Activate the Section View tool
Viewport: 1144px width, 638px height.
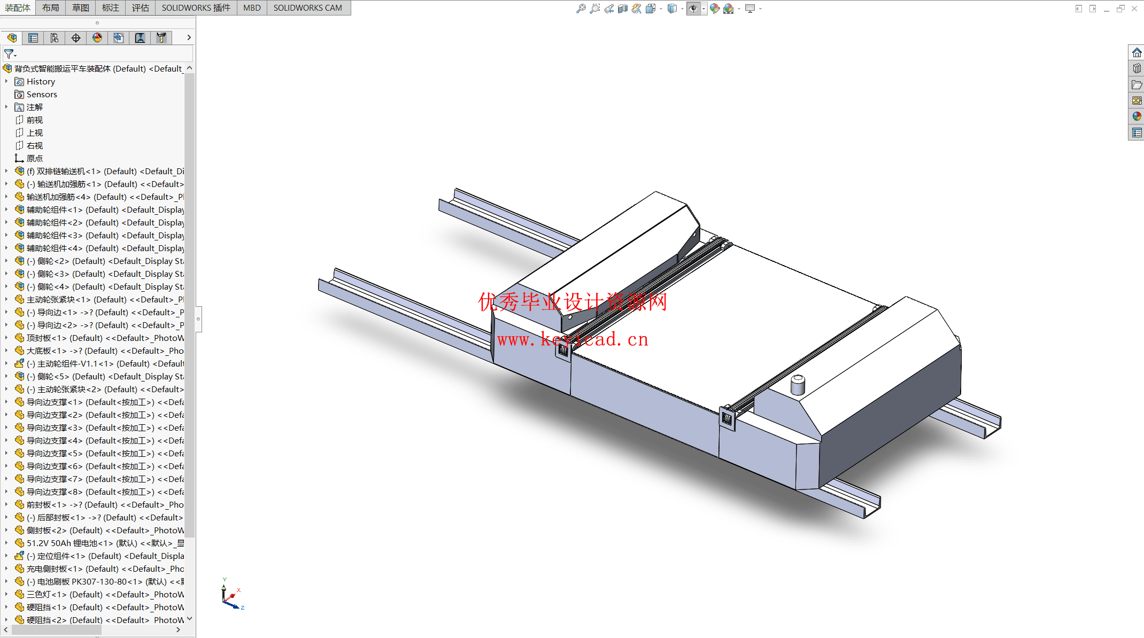[623, 9]
